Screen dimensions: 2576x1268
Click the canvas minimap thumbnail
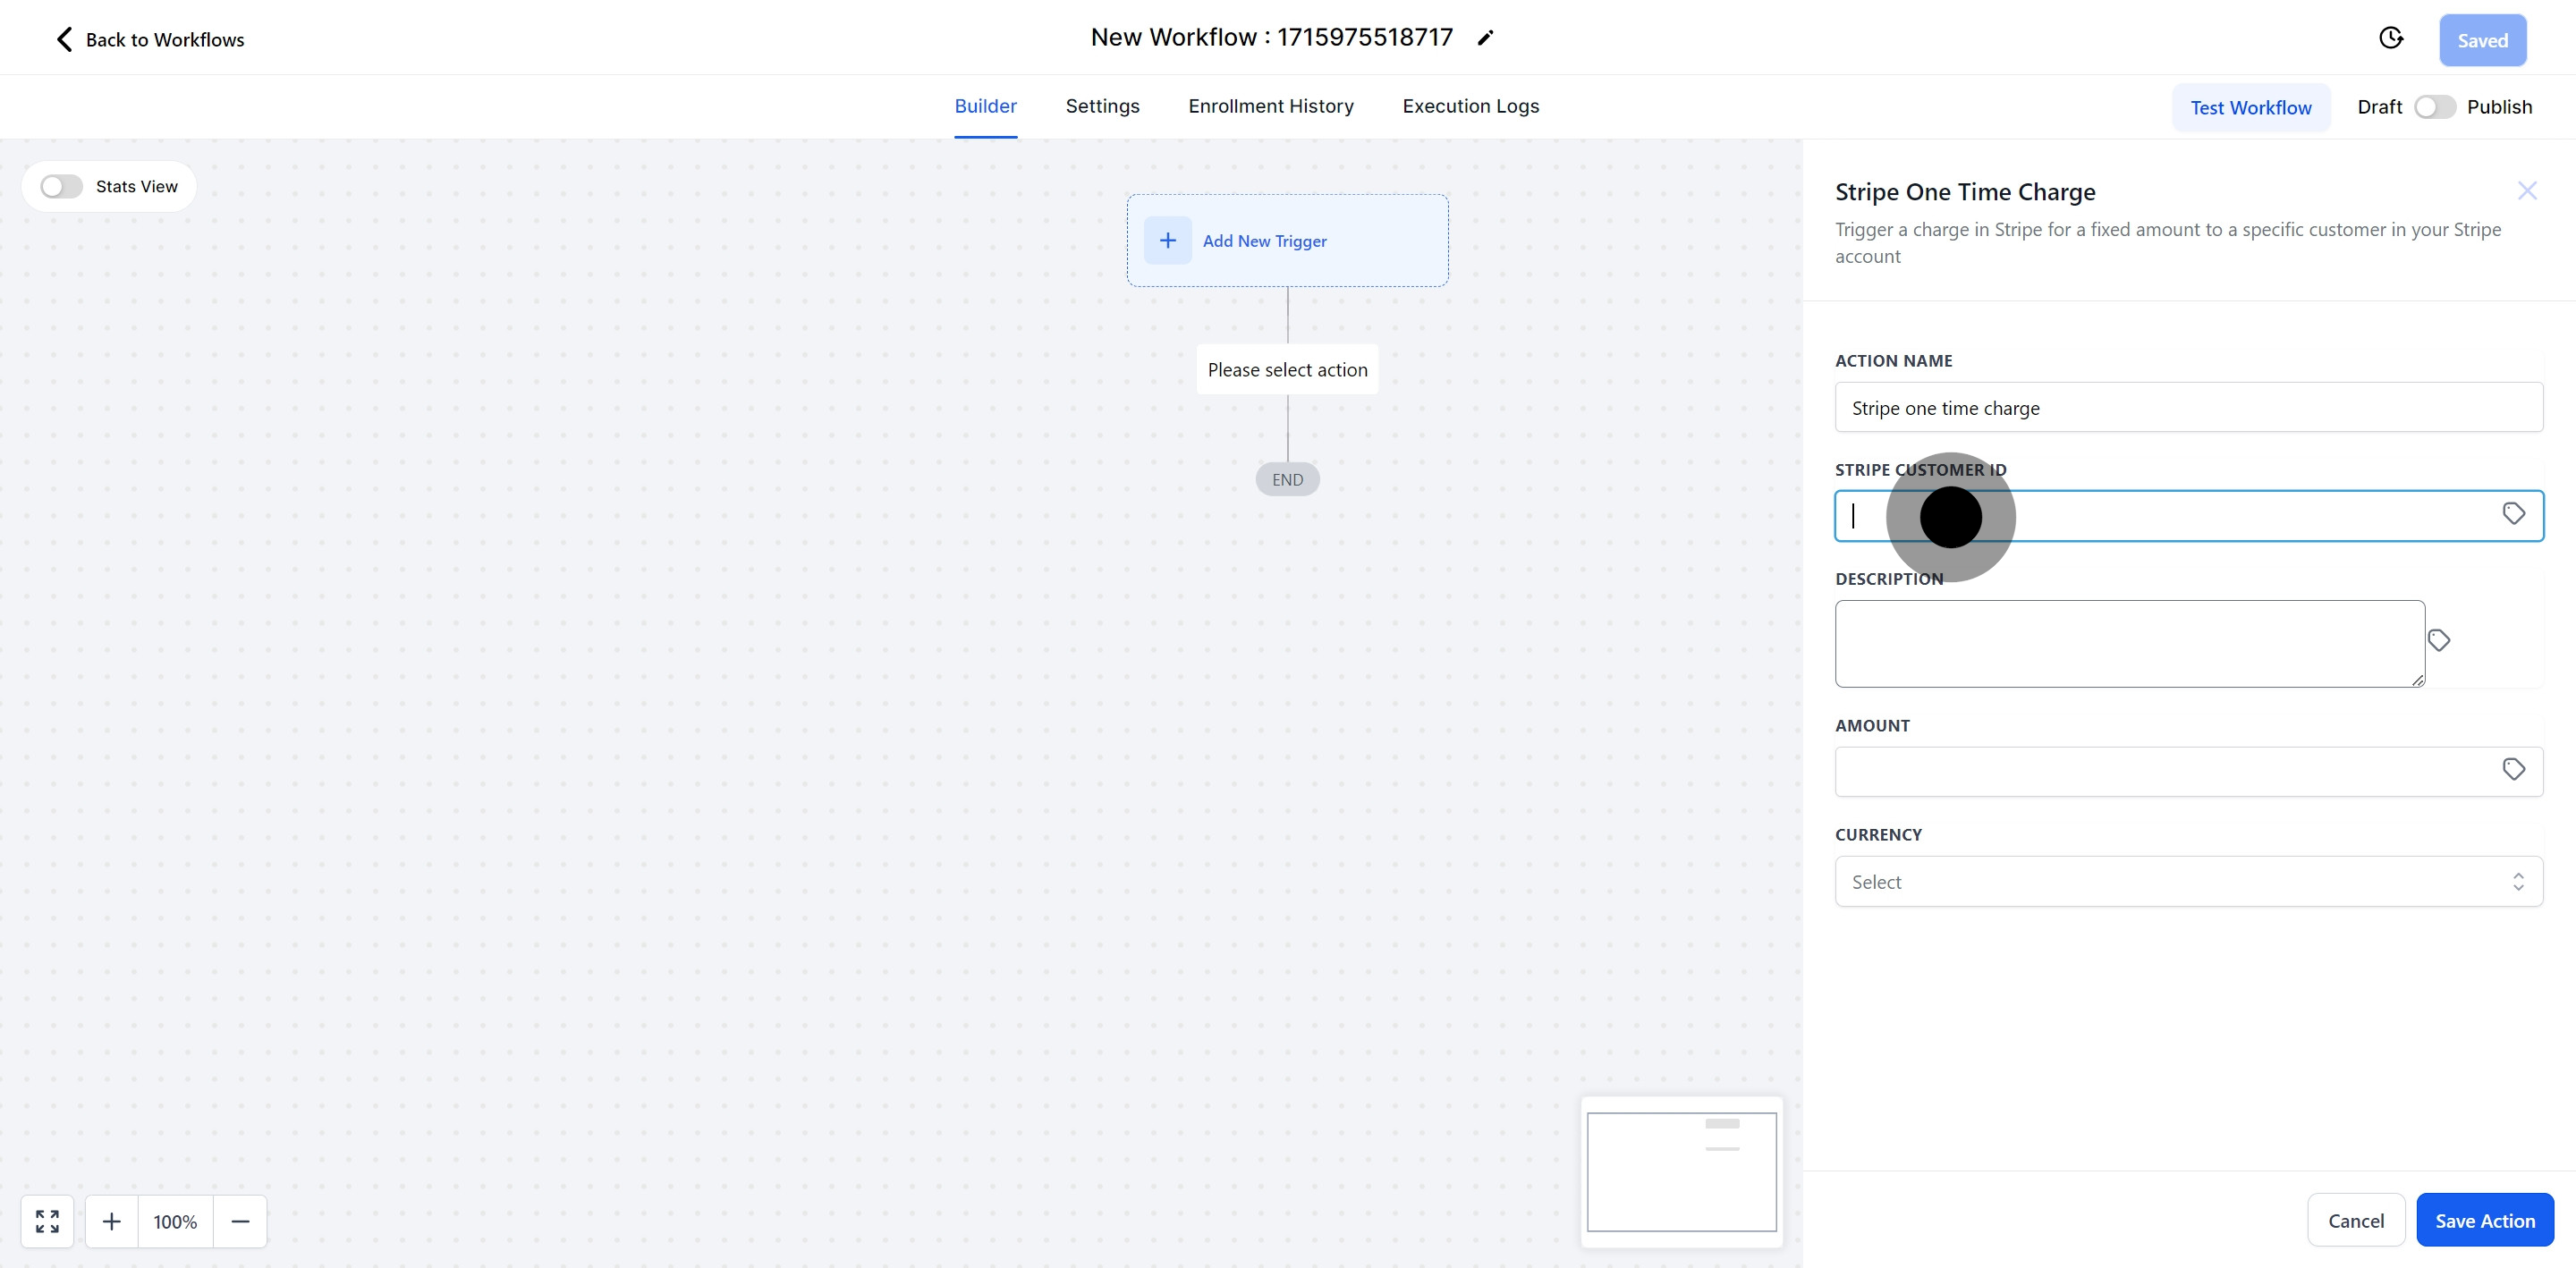pos(1681,1172)
